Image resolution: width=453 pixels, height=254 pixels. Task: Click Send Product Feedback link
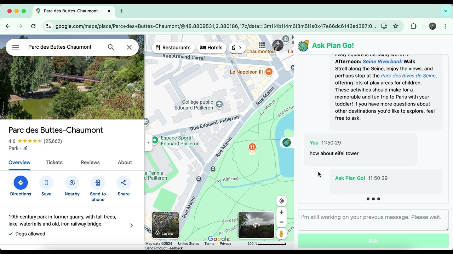[164, 248]
